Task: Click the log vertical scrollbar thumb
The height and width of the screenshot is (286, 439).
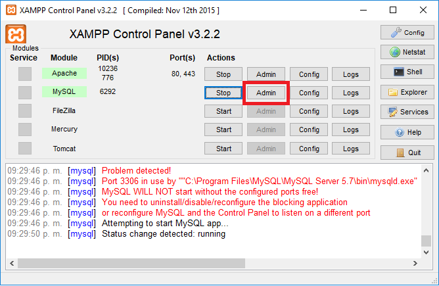Action: (426, 241)
